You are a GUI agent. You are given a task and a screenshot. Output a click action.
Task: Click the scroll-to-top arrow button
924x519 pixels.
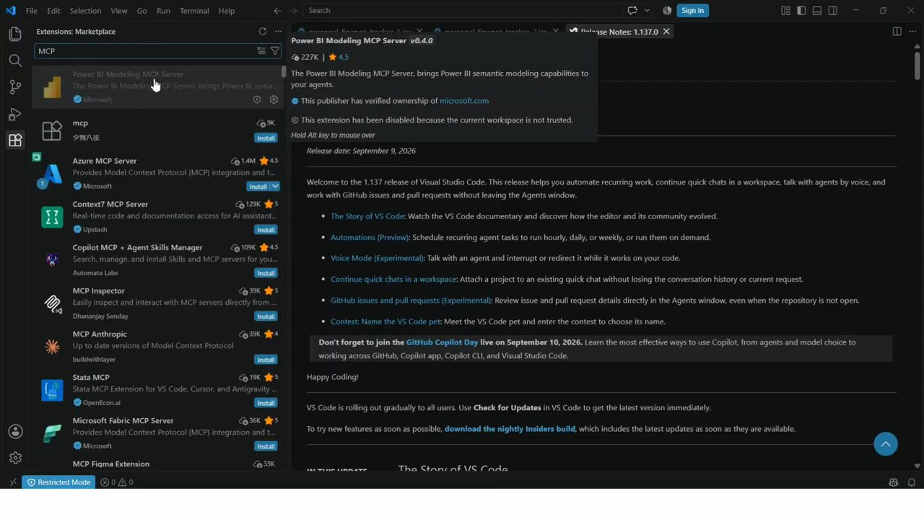coord(886,444)
